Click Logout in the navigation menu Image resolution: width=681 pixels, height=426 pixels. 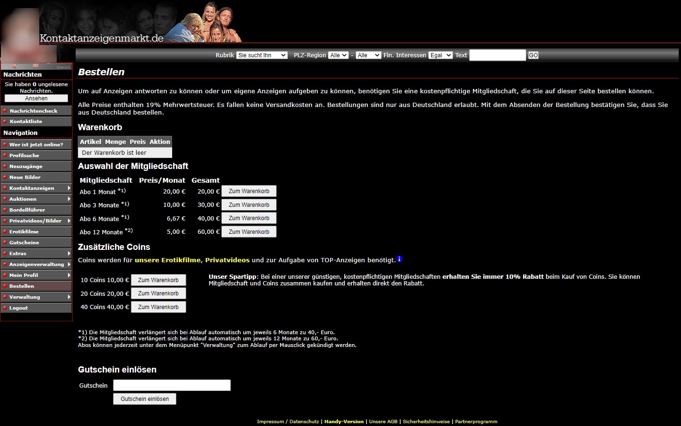coord(18,308)
